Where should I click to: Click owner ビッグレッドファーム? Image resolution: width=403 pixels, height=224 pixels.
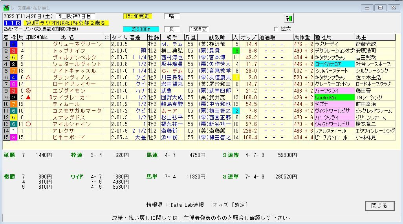click(x=374, y=111)
